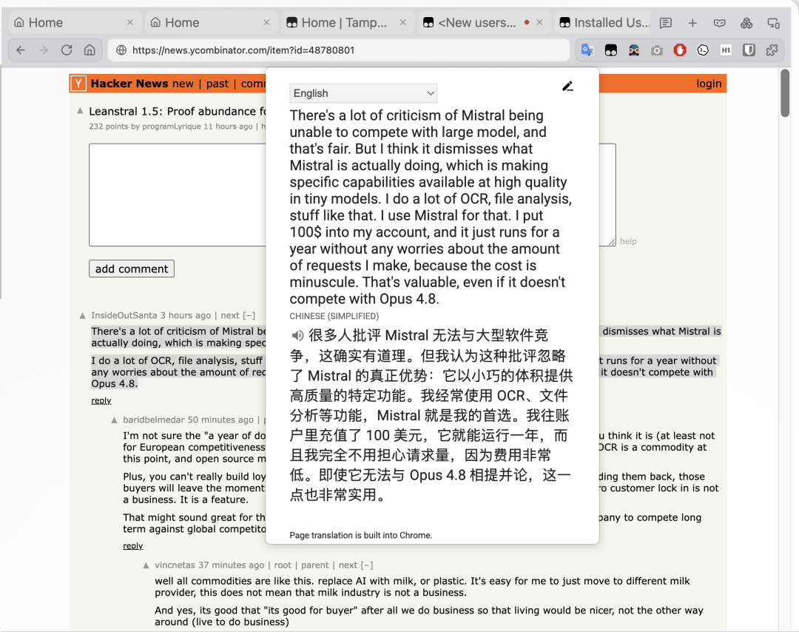Screen dimensions: 799x632
Task: Open the chat bubble panel icon in tab bar
Action: (x=666, y=23)
